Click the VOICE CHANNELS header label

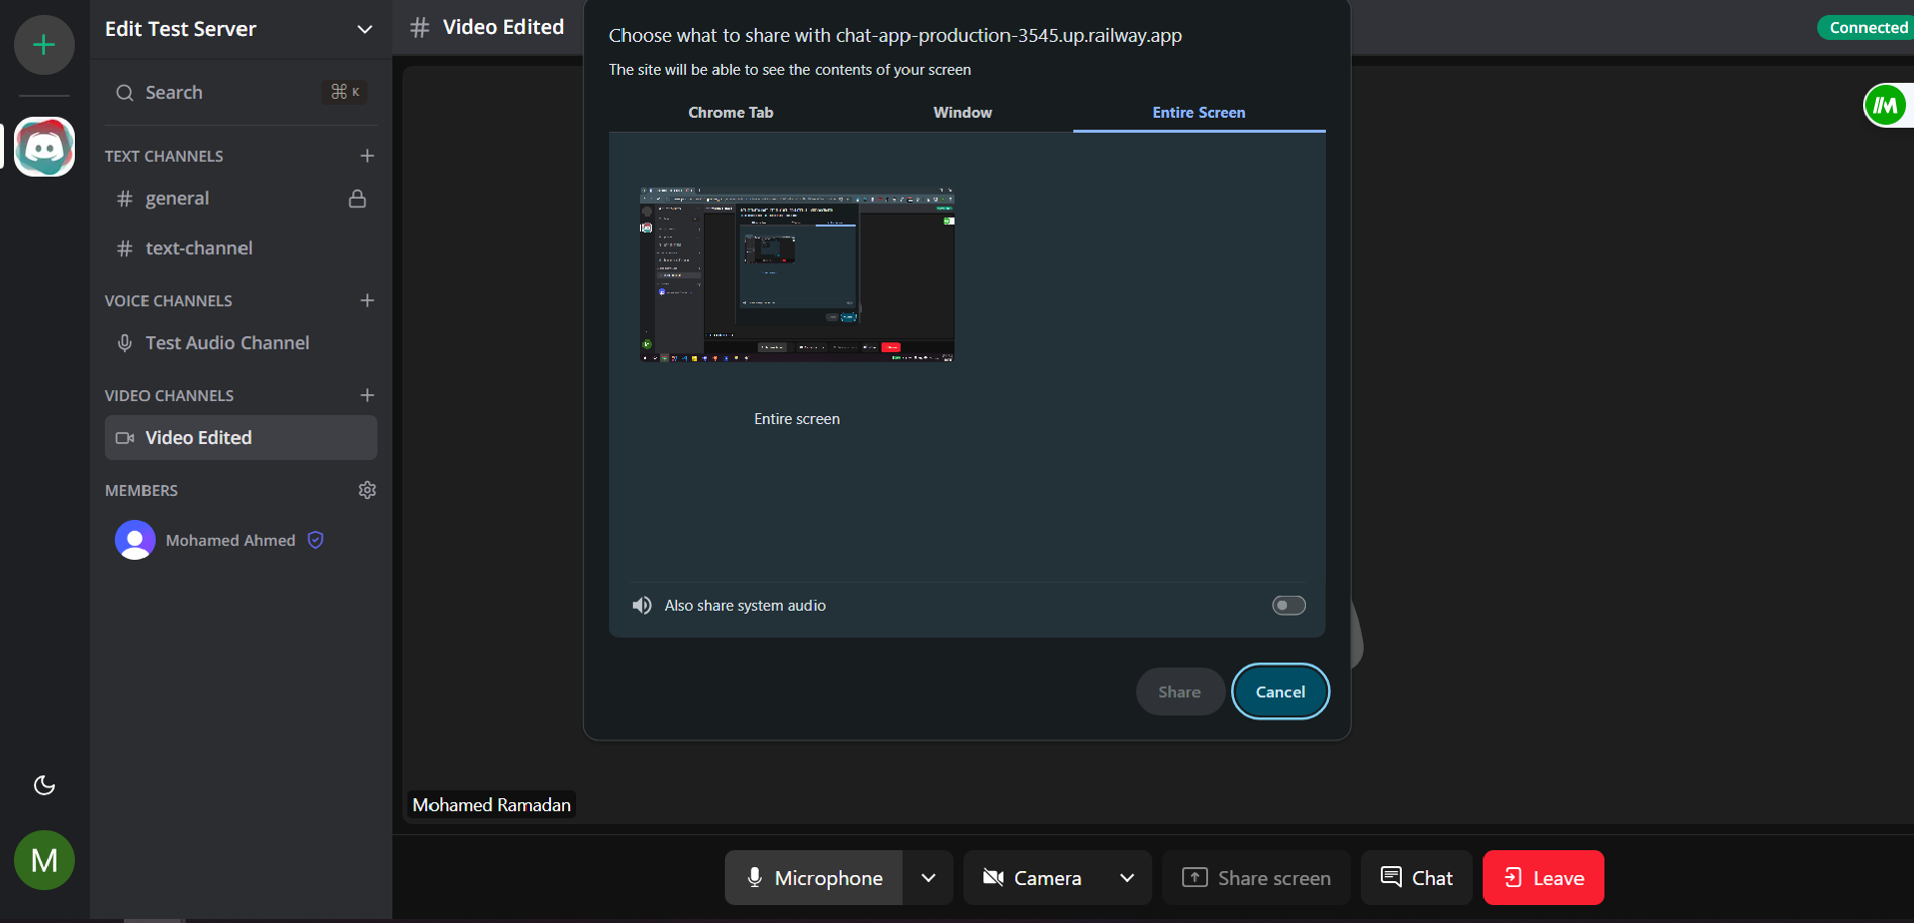click(x=169, y=301)
